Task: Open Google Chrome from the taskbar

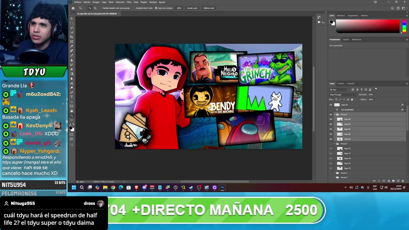Action: pyautogui.click(x=113, y=188)
